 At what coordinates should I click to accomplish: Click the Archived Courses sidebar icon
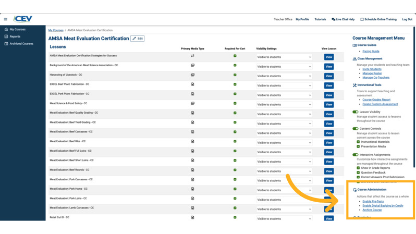point(6,44)
